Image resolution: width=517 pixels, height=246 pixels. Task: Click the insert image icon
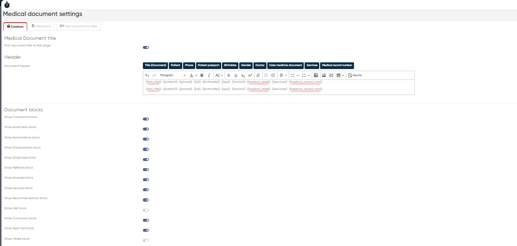[324, 75]
